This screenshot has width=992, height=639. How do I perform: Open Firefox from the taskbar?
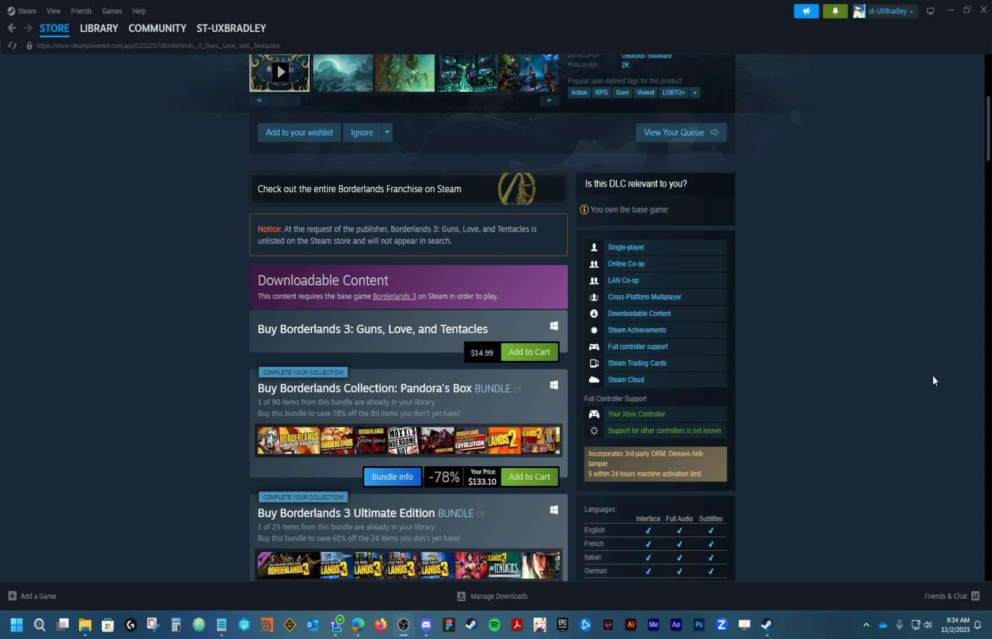381,625
